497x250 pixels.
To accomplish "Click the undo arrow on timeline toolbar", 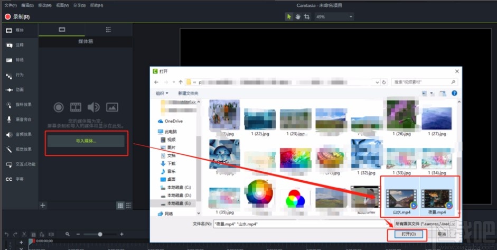I will tap(7, 235).
